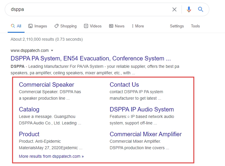Image resolution: width=225 pixels, height=166 pixels.
Task: Select the All results tab
Action: 16,26
